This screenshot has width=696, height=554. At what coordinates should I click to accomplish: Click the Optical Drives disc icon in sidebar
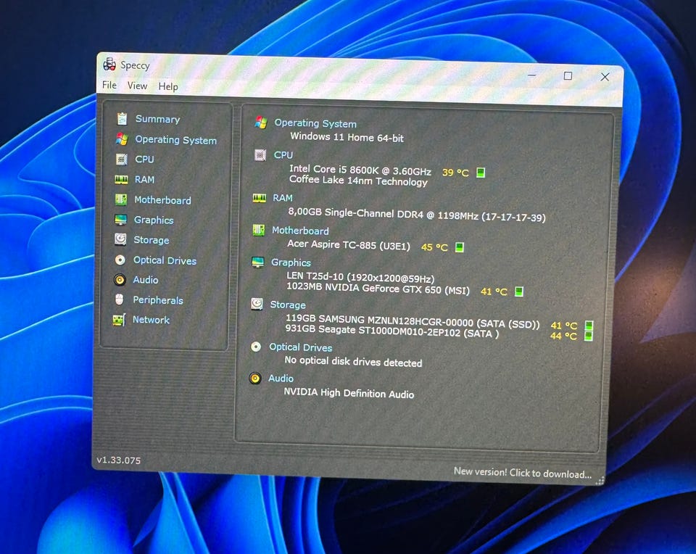(120, 260)
